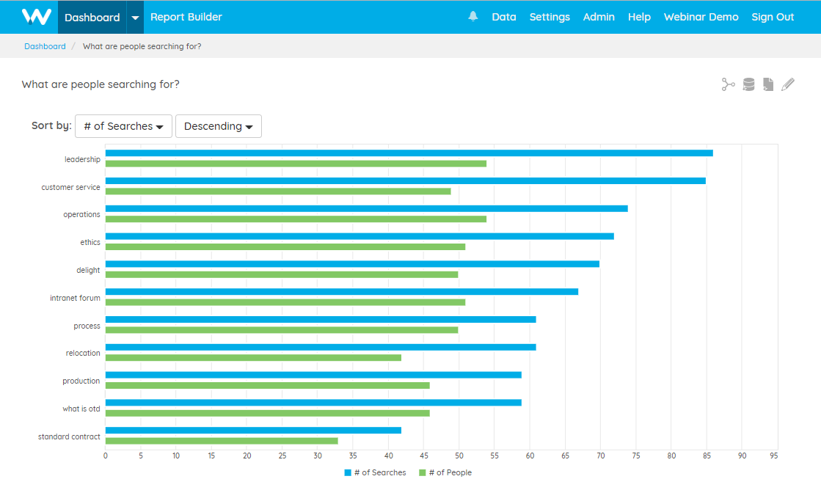Open the Settings menu
Image resolution: width=821 pixels, height=501 pixels.
[x=550, y=17]
